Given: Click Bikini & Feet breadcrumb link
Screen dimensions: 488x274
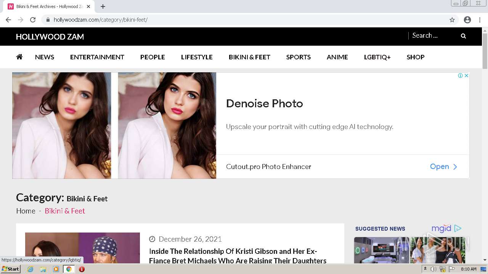Looking at the screenshot, I should tap(65, 211).
